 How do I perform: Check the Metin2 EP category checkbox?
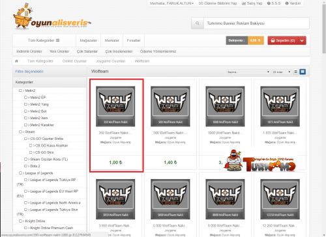coord(25,98)
